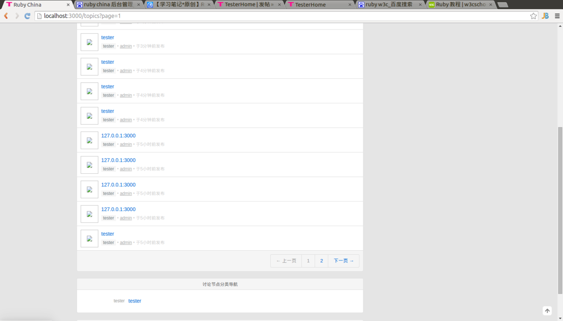Go to the next page with '下一页 →'

(x=344, y=261)
